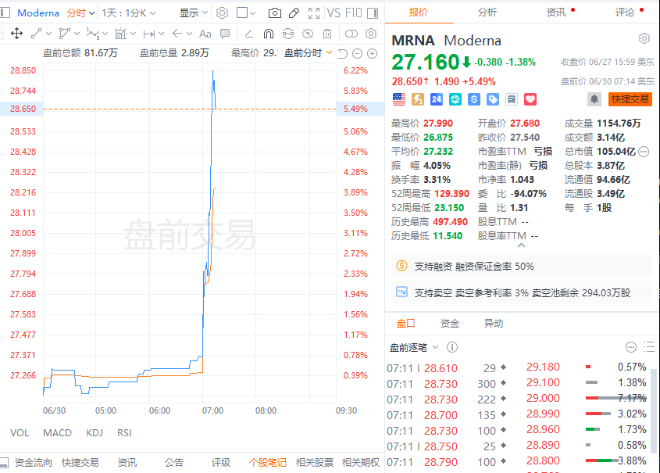This screenshot has width=660, height=473.
Task: Open the VS comparison tool
Action: coord(334,13)
